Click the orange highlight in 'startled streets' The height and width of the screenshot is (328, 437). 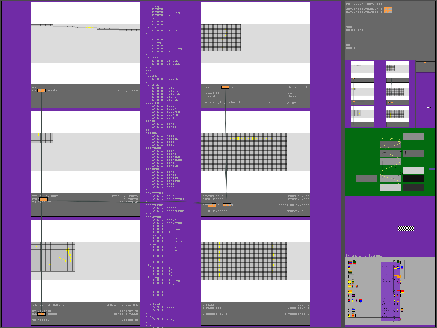[225, 87]
